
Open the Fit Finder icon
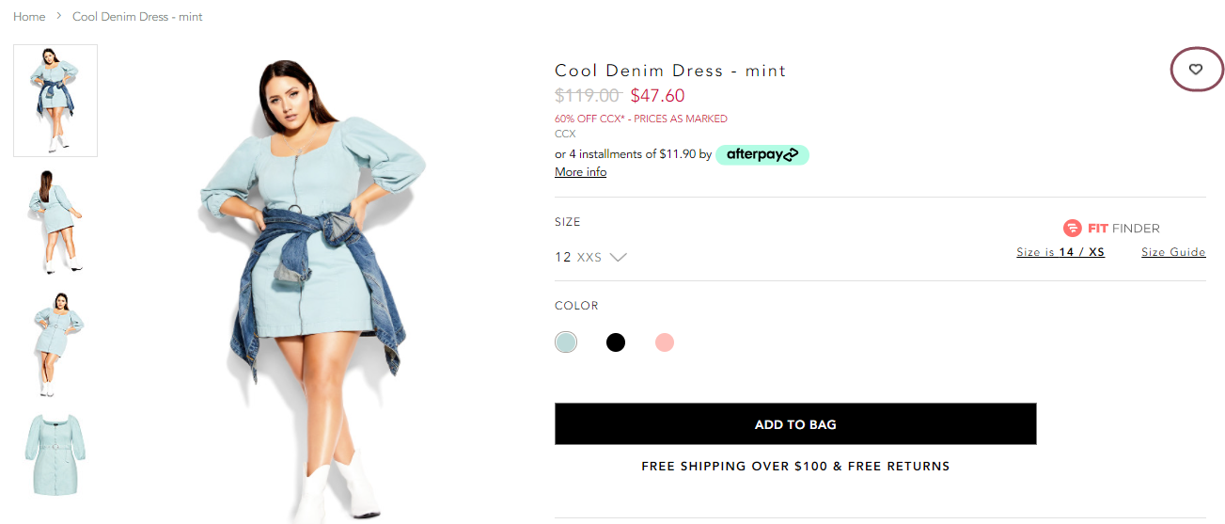pyautogui.click(x=1073, y=228)
